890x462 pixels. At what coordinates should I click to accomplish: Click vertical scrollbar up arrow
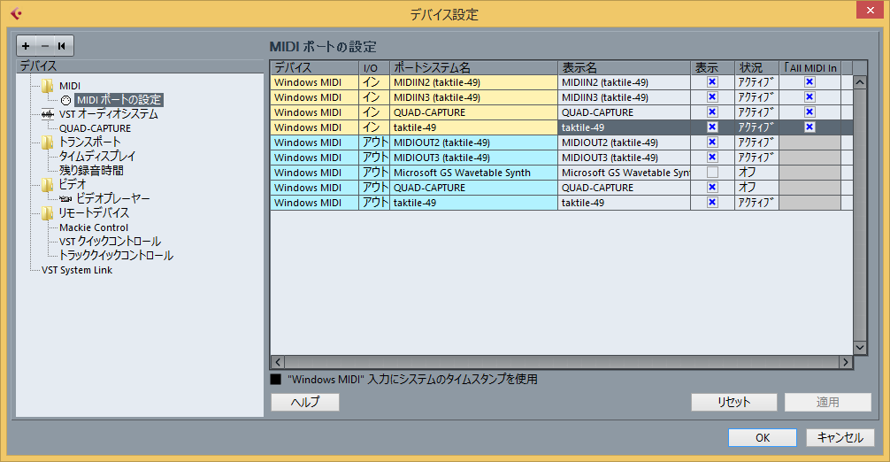(860, 82)
